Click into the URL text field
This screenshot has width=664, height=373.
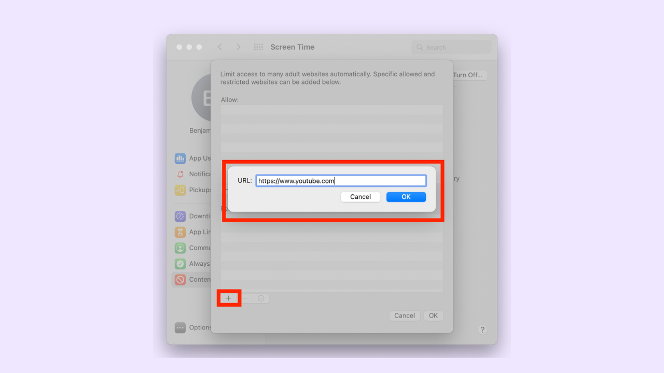point(341,181)
